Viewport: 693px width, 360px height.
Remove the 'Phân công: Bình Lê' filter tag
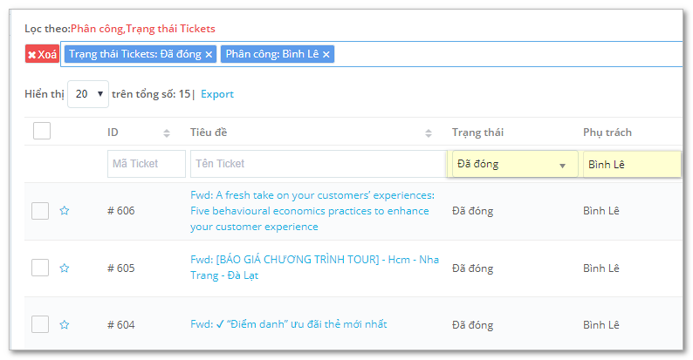[x=326, y=54]
